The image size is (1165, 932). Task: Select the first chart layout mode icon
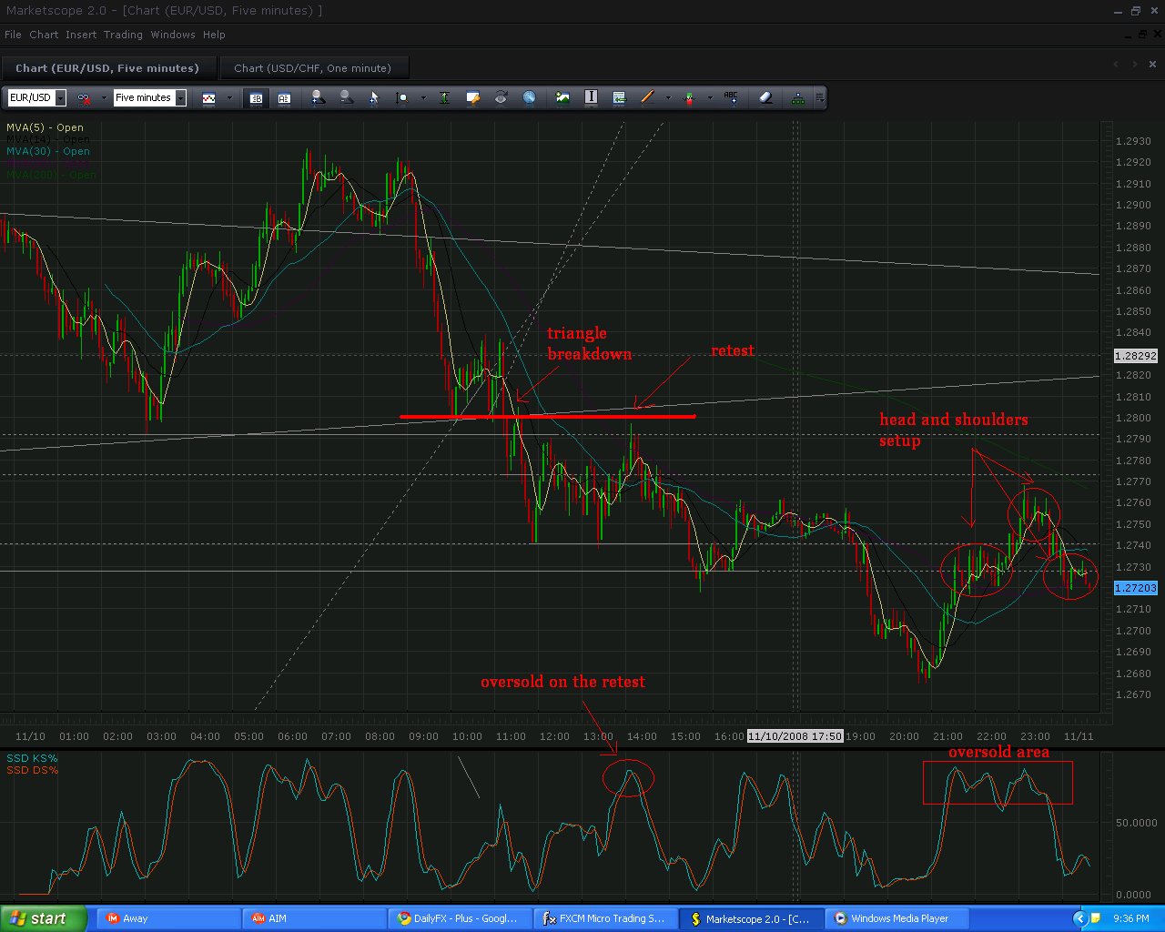(x=256, y=98)
